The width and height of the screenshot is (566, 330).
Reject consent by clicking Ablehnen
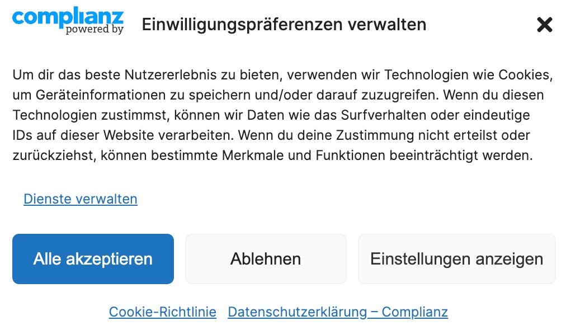click(x=266, y=259)
